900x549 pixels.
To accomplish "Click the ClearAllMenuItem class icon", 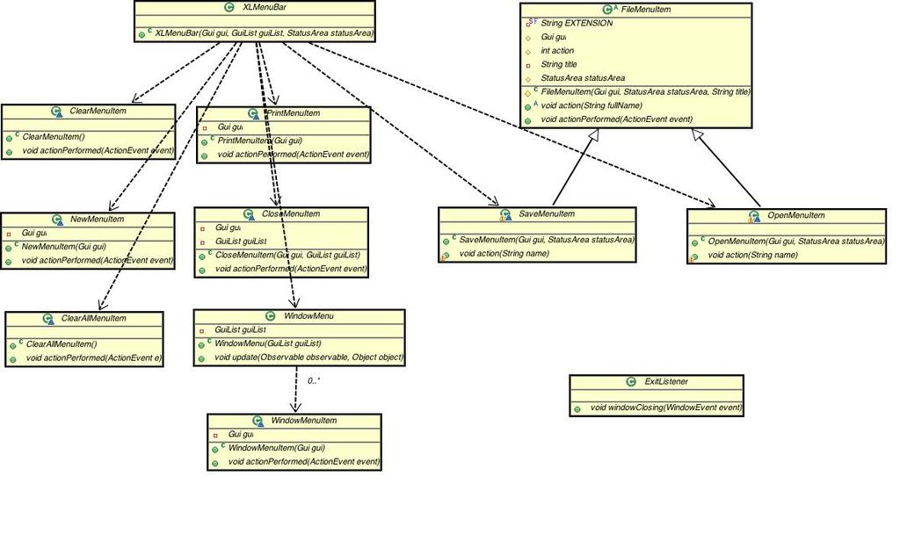I will [x=49, y=319].
